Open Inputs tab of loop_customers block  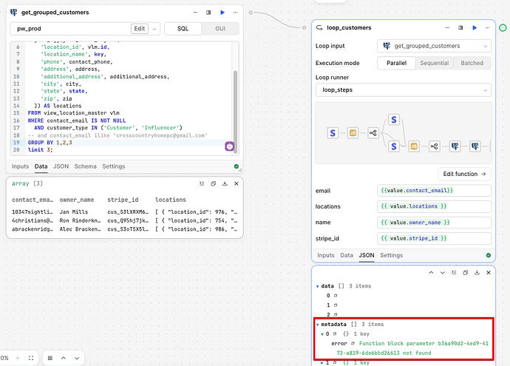(x=325, y=255)
